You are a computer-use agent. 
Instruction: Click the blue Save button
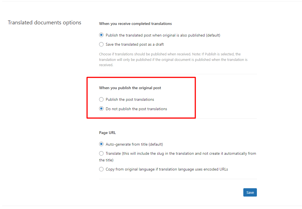coord(250,192)
